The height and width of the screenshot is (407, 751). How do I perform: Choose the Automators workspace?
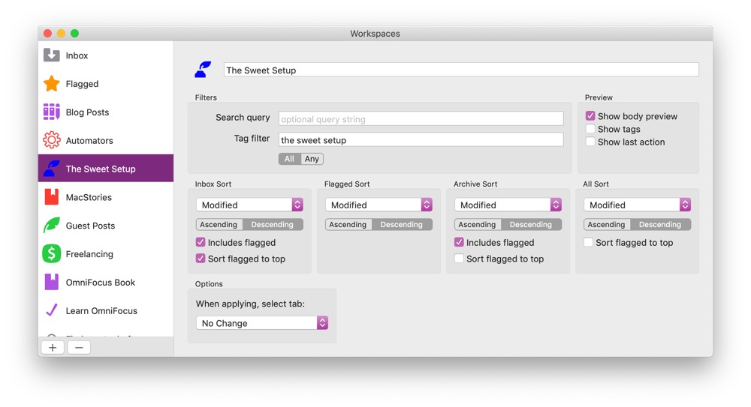(106, 141)
